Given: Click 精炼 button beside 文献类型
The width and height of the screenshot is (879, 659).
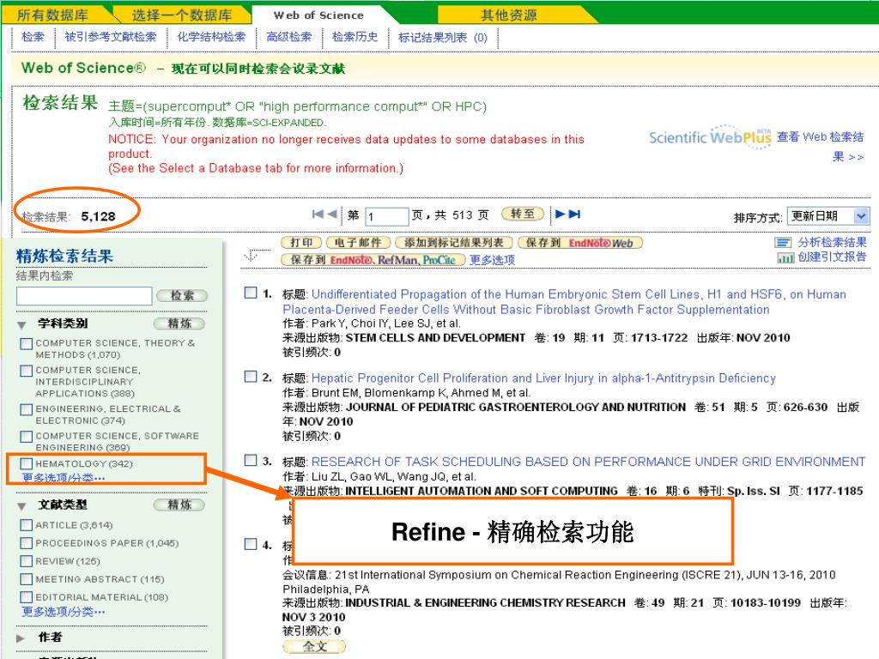Looking at the screenshot, I should click(x=179, y=505).
